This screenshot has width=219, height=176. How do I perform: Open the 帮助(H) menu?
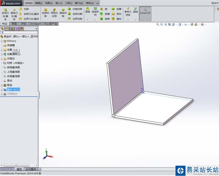tap(90, 3)
